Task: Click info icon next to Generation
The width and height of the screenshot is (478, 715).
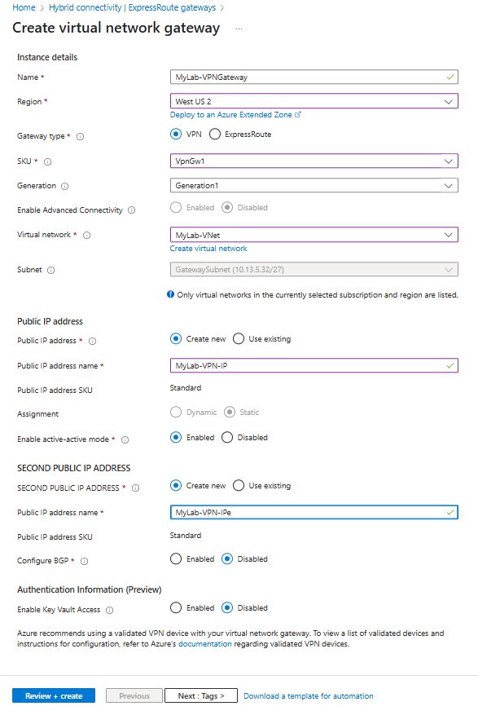Action: coord(64,186)
